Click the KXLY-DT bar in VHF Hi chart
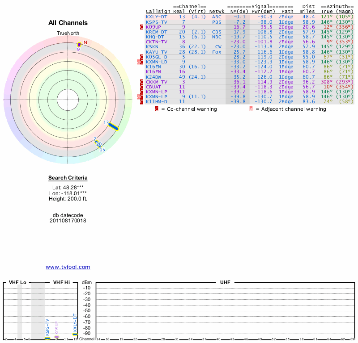Image resolution: width=358 pixels, height=343 pixels. (75, 334)
